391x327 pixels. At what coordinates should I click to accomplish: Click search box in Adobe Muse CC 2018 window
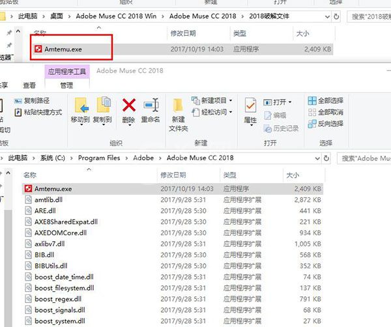point(364,158)
